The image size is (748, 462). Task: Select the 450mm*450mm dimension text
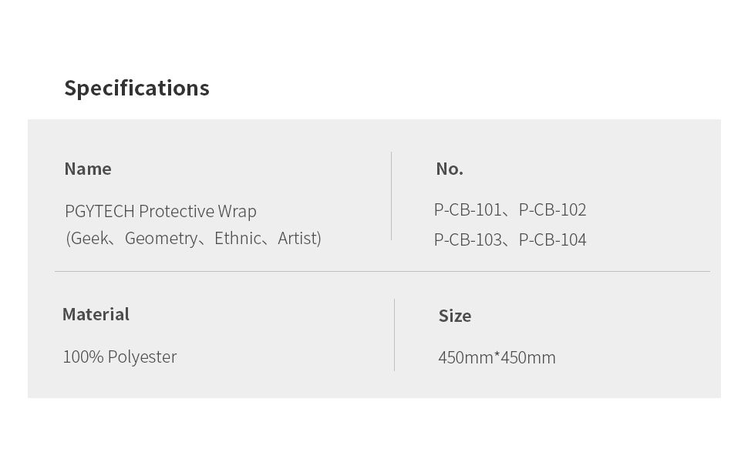497,357
